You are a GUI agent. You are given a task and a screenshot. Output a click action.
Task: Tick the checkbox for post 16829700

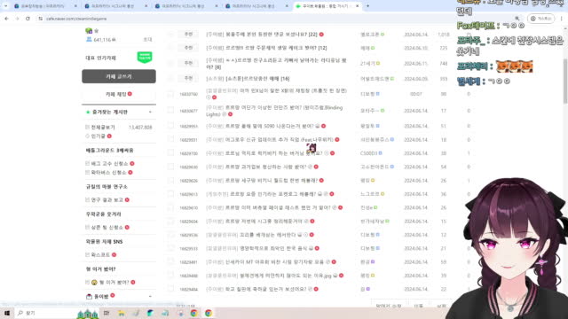[170, 153]
